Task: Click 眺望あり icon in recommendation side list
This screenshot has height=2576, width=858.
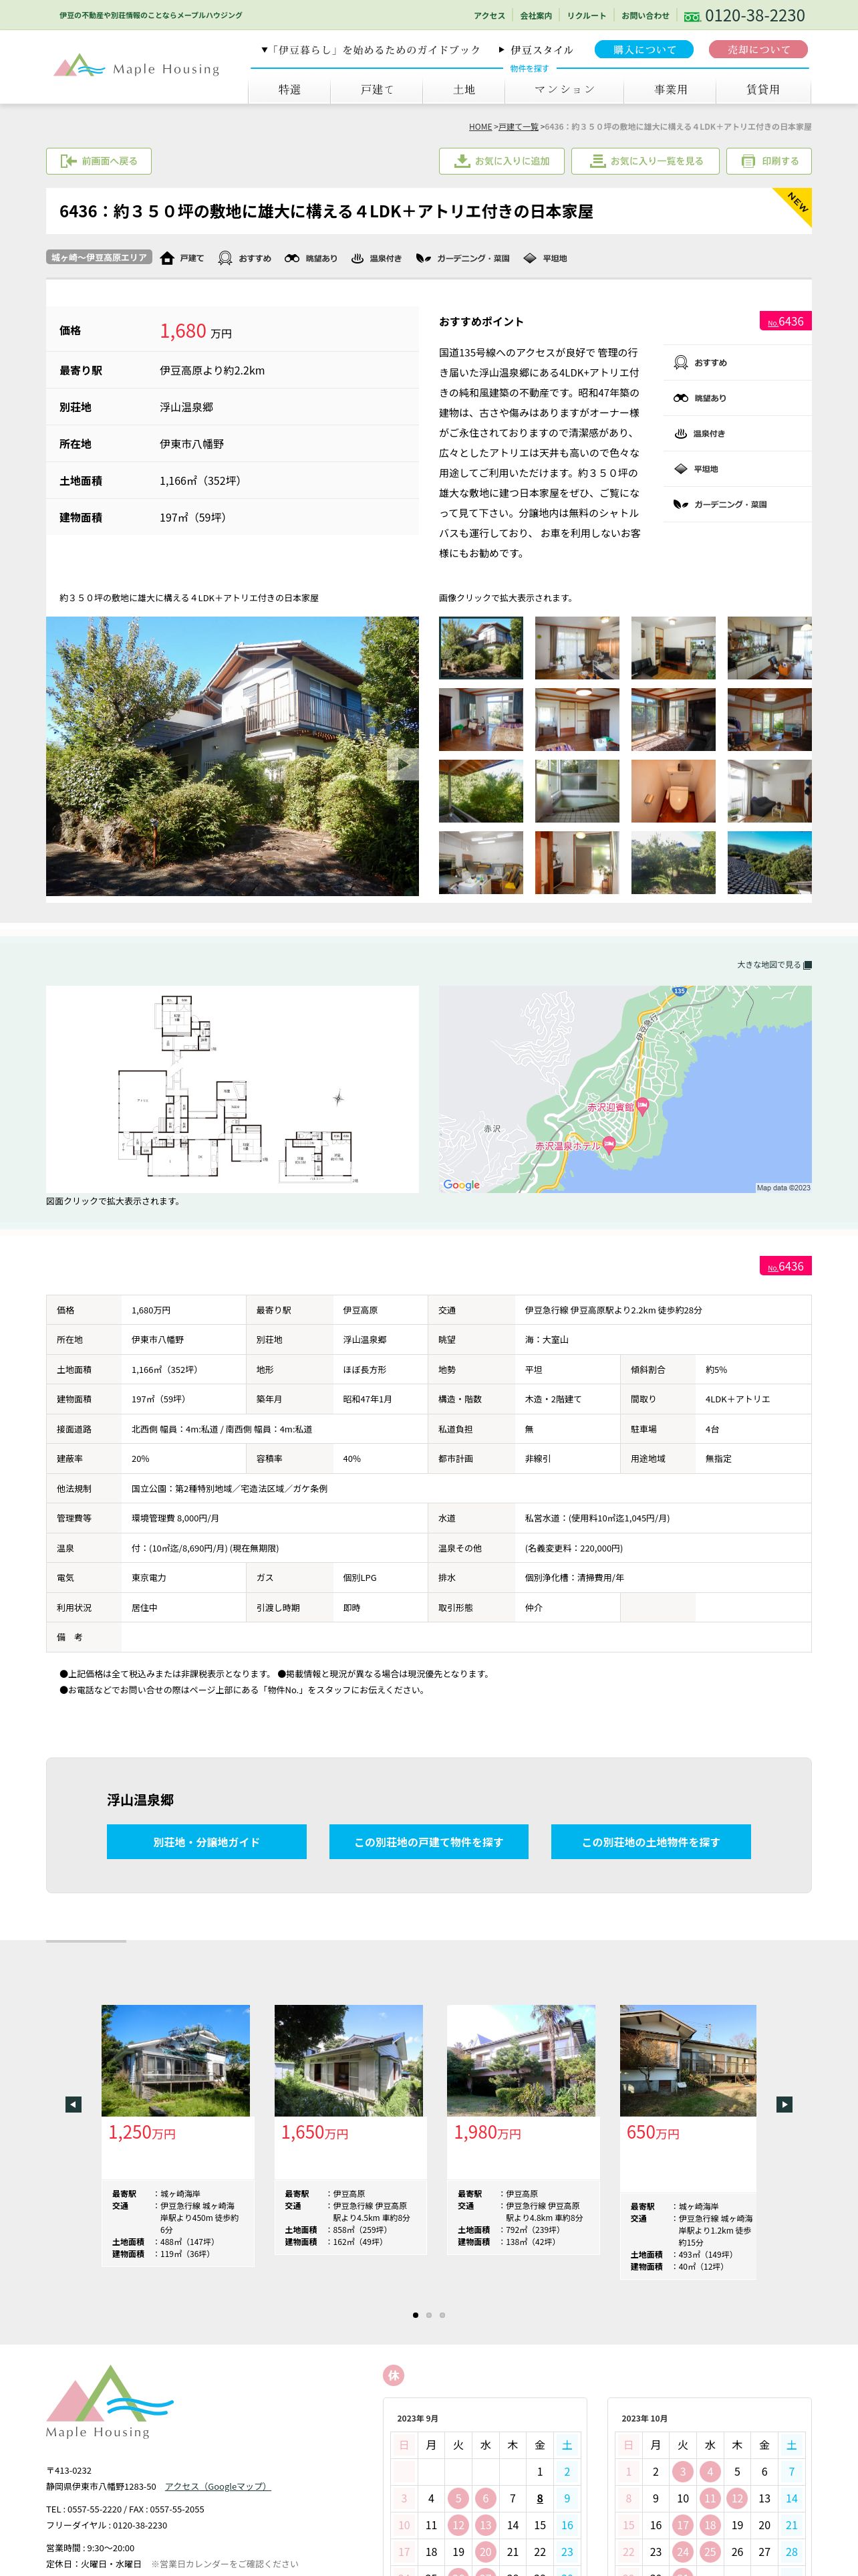Action: (x=680, y=398)
